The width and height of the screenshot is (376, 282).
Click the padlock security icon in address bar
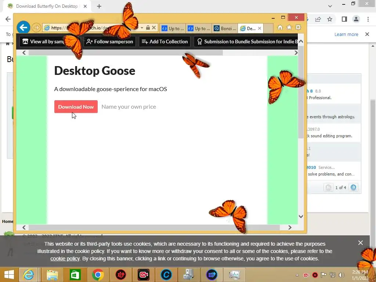[148, 28]
